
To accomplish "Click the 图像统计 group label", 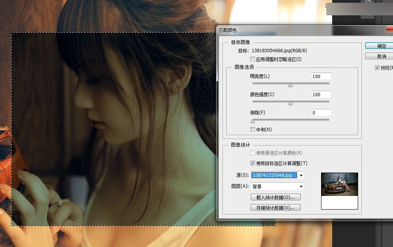I will click(241, 145).
